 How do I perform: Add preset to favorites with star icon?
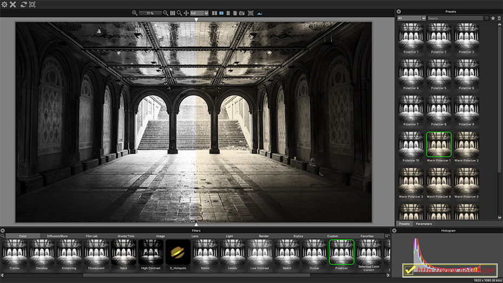coord(493,18)
